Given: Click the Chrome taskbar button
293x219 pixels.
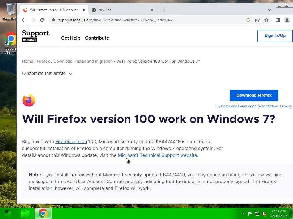Looking at the screenshot, I should pyautogui.click(x=43, y=213).
